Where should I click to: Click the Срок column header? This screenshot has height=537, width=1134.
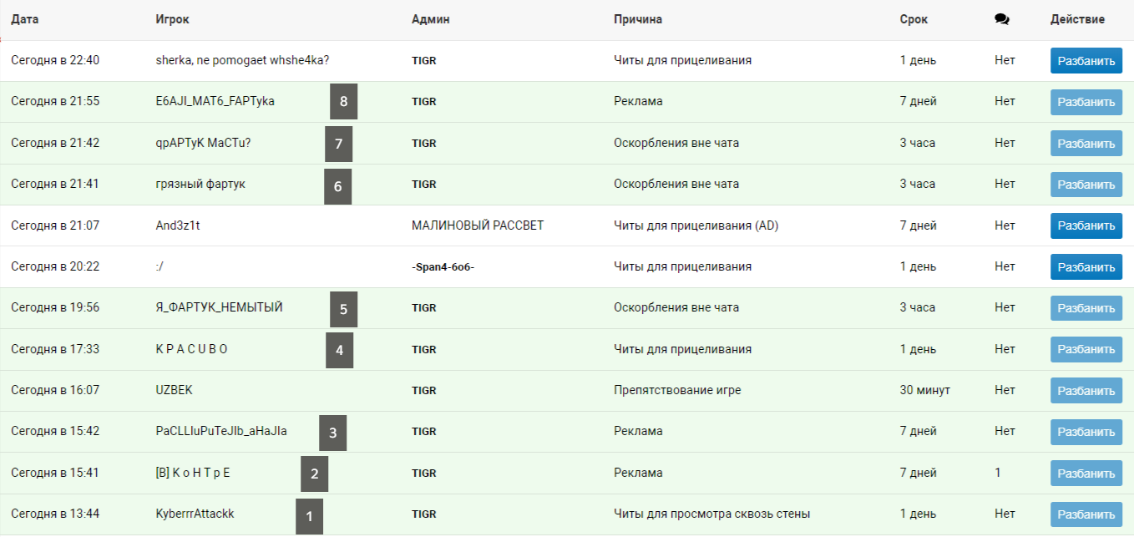(x=914, y=19)
